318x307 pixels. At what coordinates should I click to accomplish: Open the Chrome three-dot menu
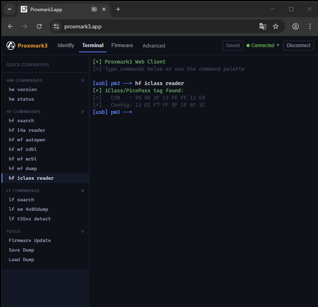tap(310, 26)
